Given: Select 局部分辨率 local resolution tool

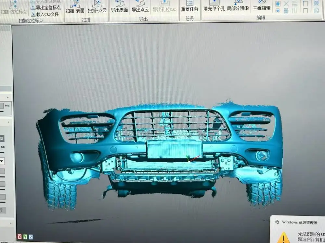Looking at the screenshot, I should click(238, 6).
